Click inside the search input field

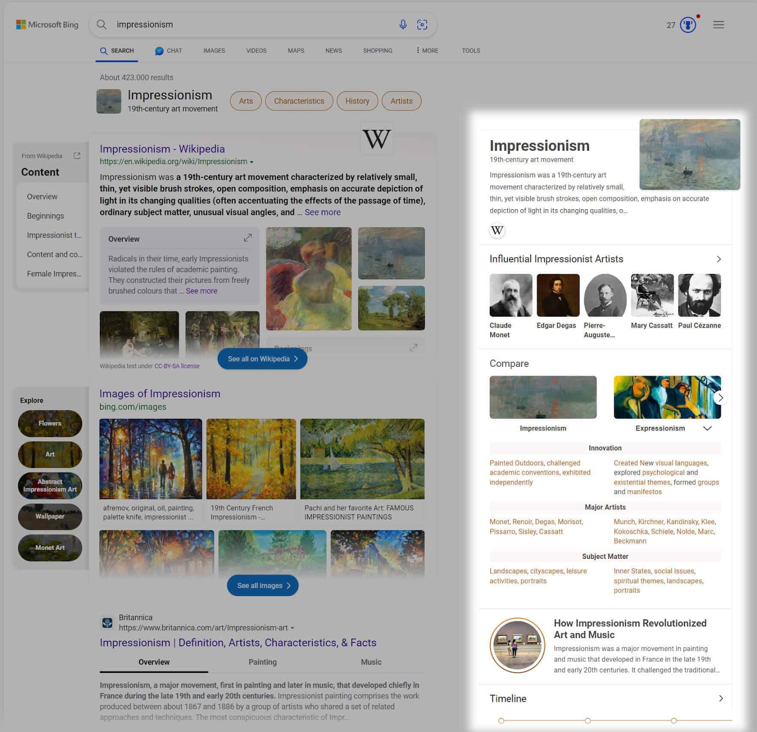tap(237, 24)
